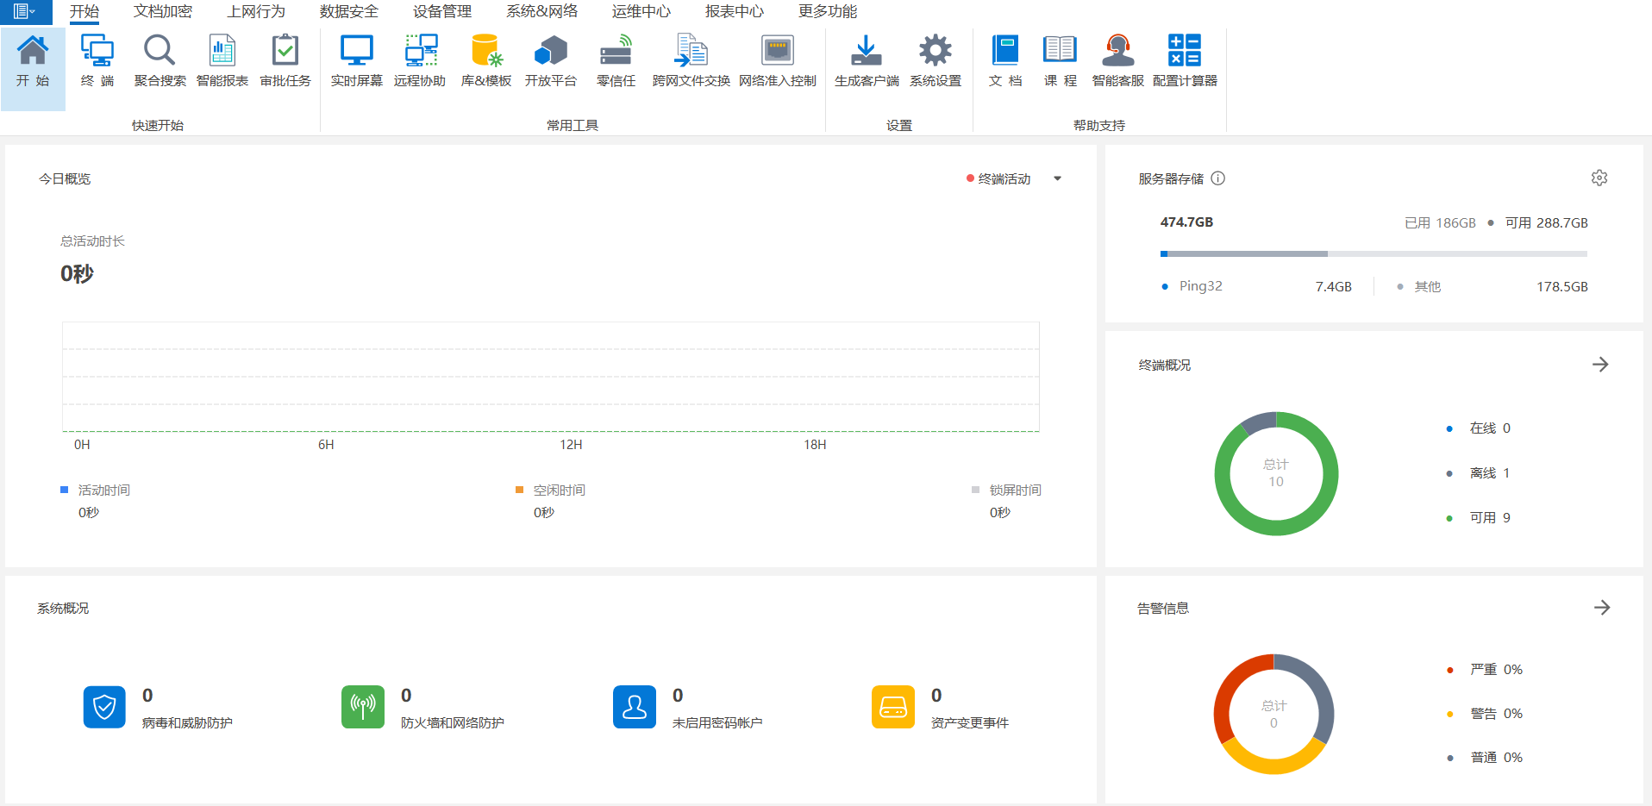Toggle the 活动时间 chart legend
The width and height of the screenshot is (1652, 806).
click(103, 490)
